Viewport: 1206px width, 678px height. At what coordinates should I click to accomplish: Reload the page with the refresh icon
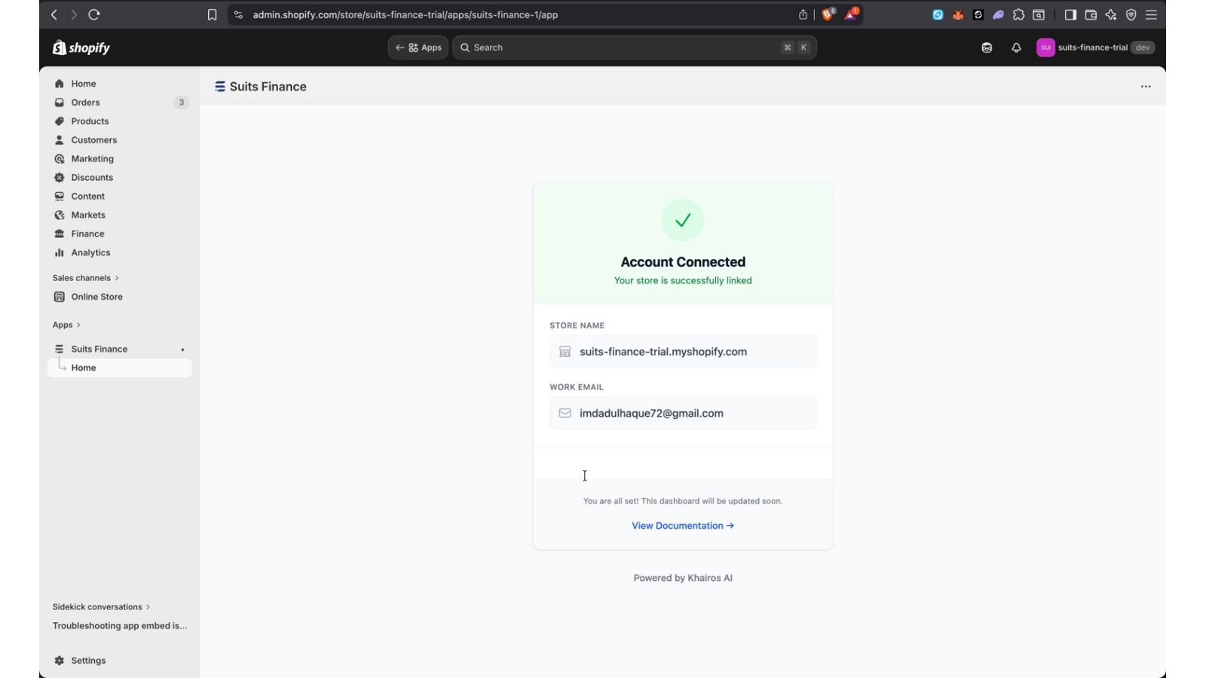(94, 14)
